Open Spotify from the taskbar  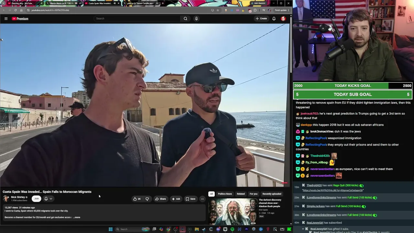point(232,229)
